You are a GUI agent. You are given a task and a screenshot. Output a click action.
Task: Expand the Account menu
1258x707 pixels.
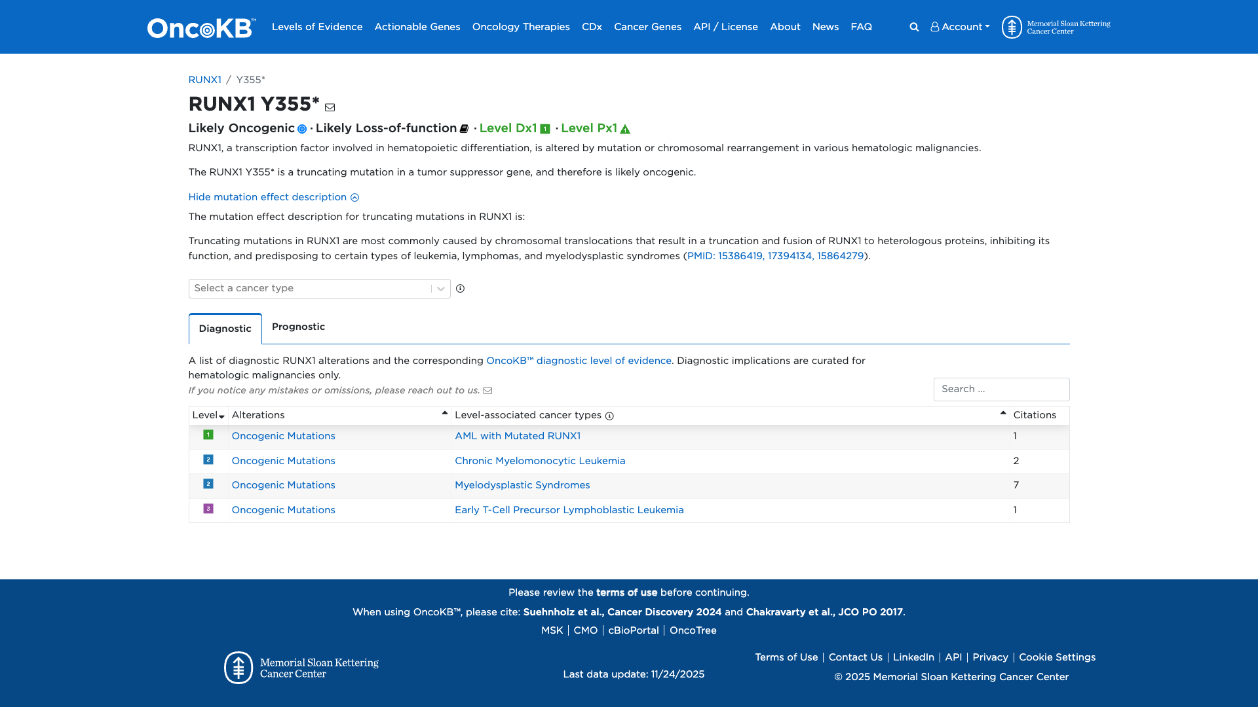[960, 27]
